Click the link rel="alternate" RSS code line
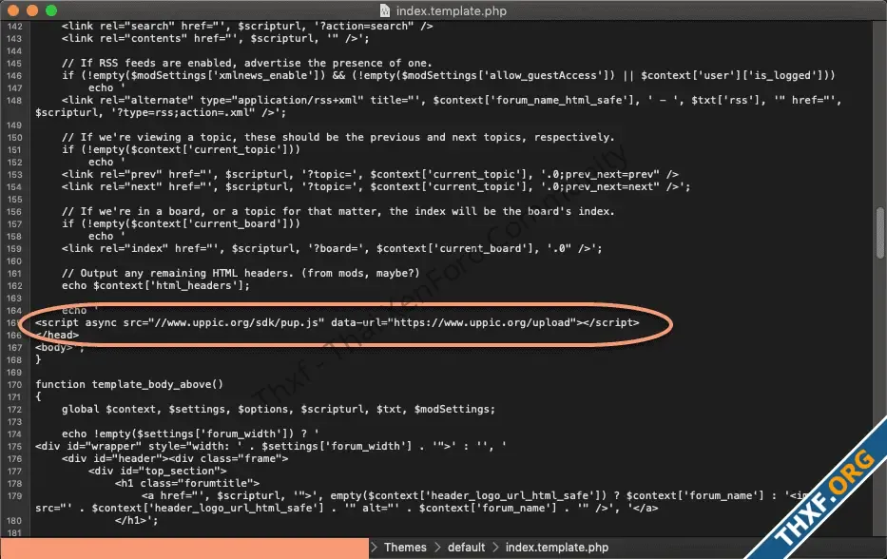This screenshot has width=887, height=559. click(x=438, y=106)
